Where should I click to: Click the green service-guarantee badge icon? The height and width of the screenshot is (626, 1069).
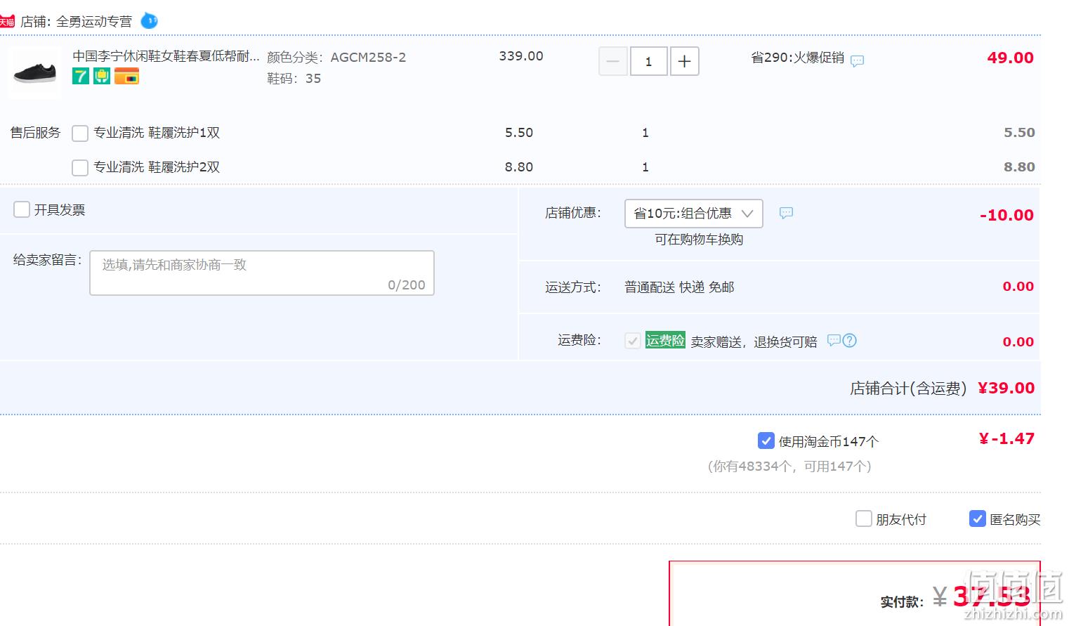tap(102, 76)
